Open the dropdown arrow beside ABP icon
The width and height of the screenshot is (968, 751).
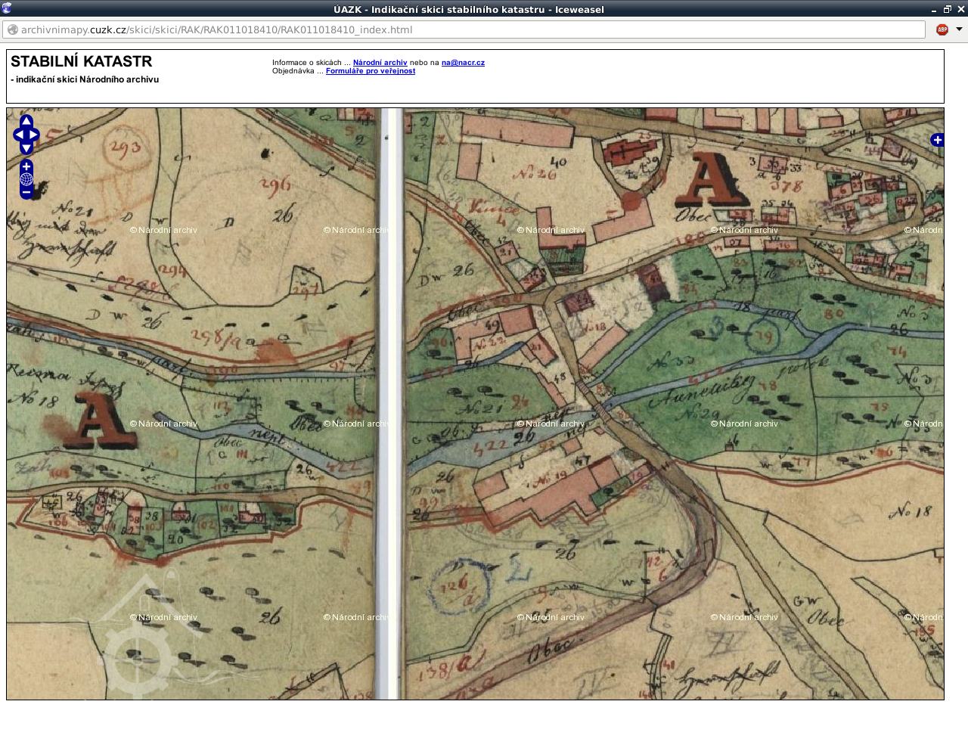click(959, 29)
